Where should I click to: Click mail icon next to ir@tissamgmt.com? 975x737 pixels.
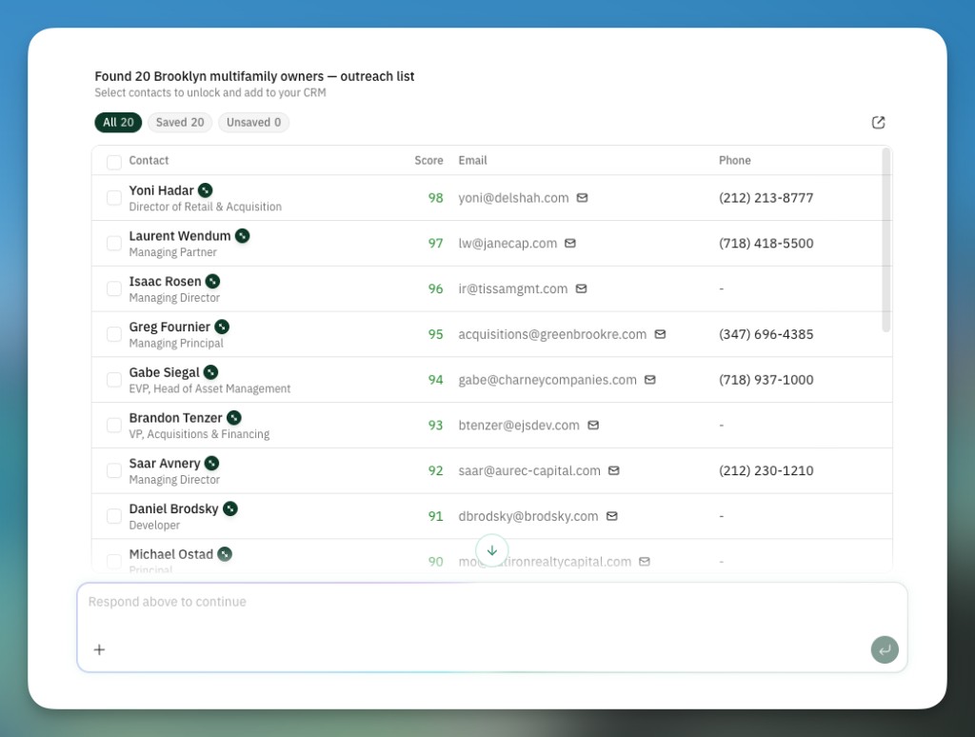[x=581, y=289]
